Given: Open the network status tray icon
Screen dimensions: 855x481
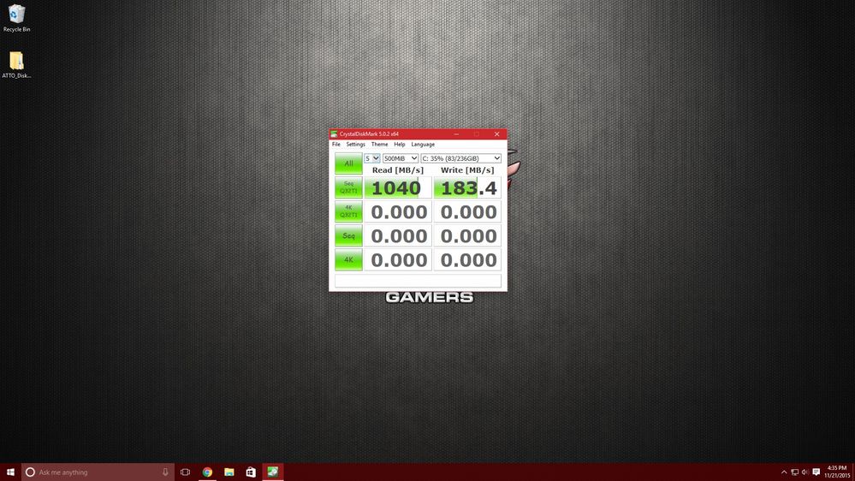Looking at the screenshot, I should (x=794, y=472).
